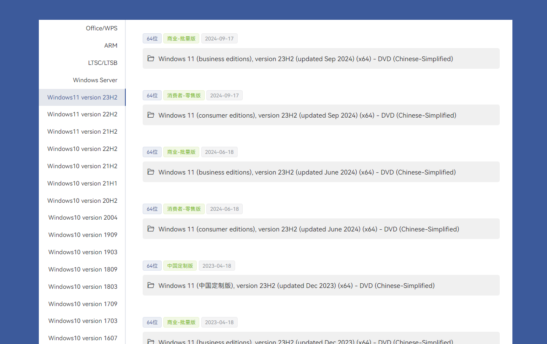Click the 中国定制版 green tag

point(180,266)
